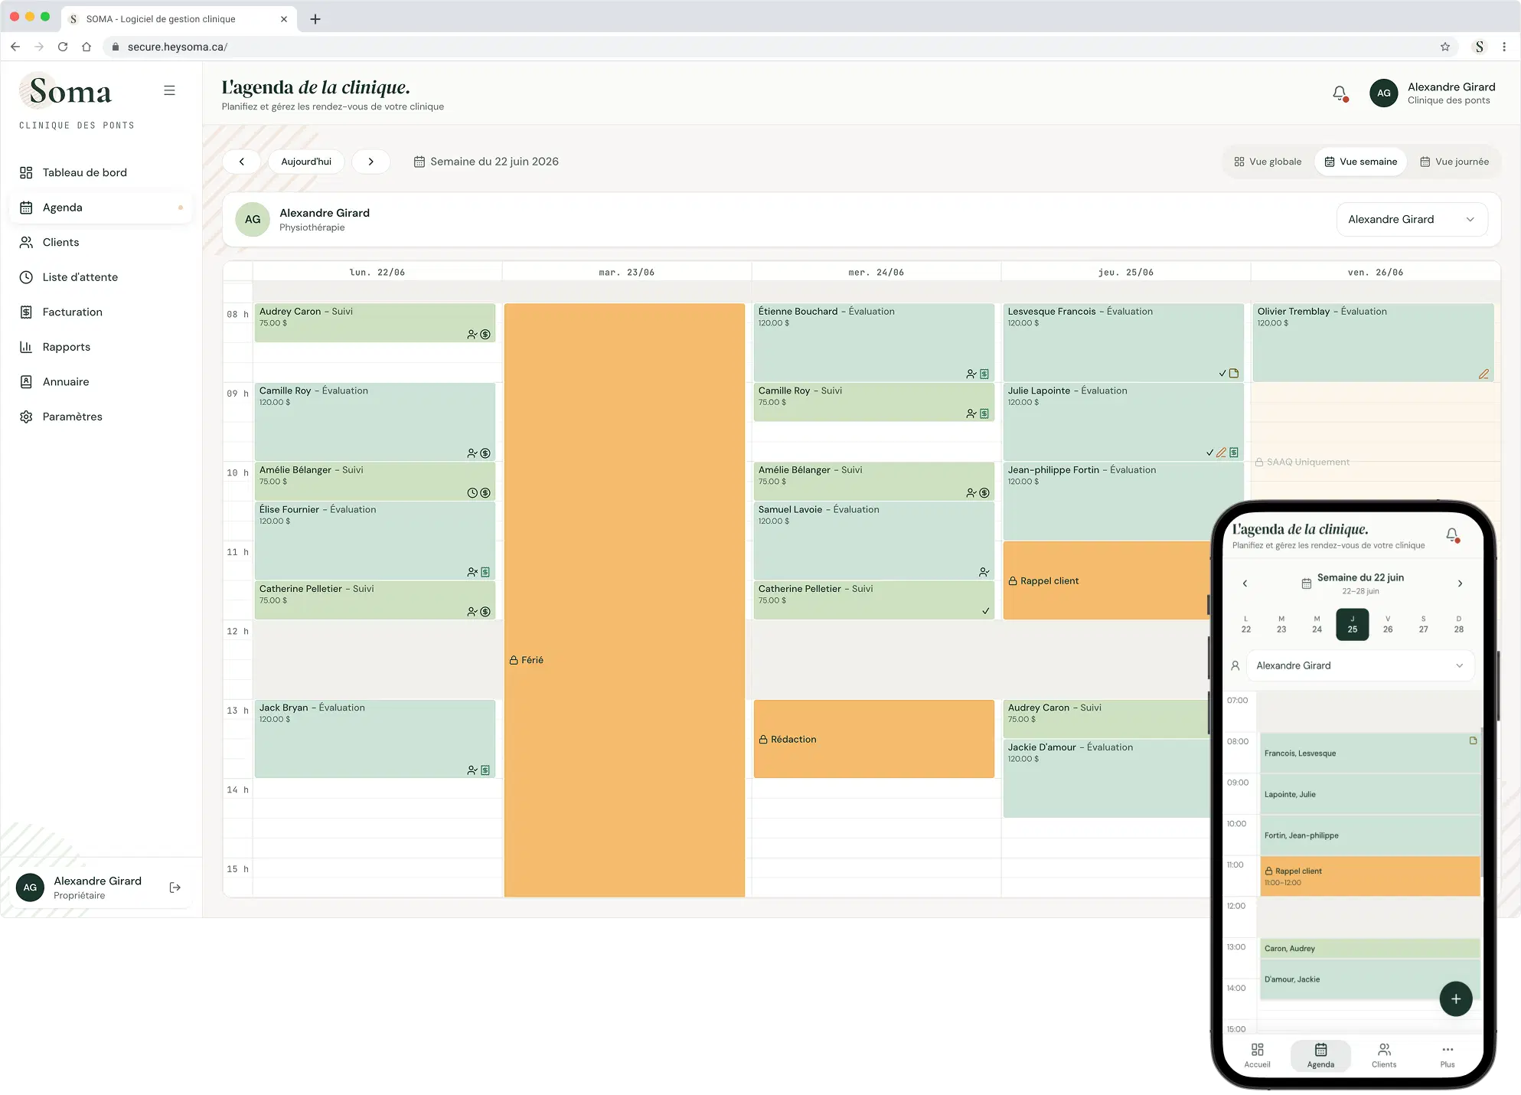1521x1095 pixels.
Task: Click the client icon on Samuel Lavoie Évaluation
Action: click(984, 572)
